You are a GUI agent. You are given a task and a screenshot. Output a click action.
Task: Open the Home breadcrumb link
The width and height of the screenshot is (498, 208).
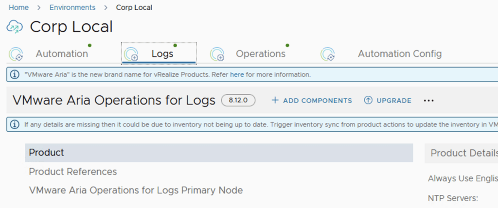[18, 7]
